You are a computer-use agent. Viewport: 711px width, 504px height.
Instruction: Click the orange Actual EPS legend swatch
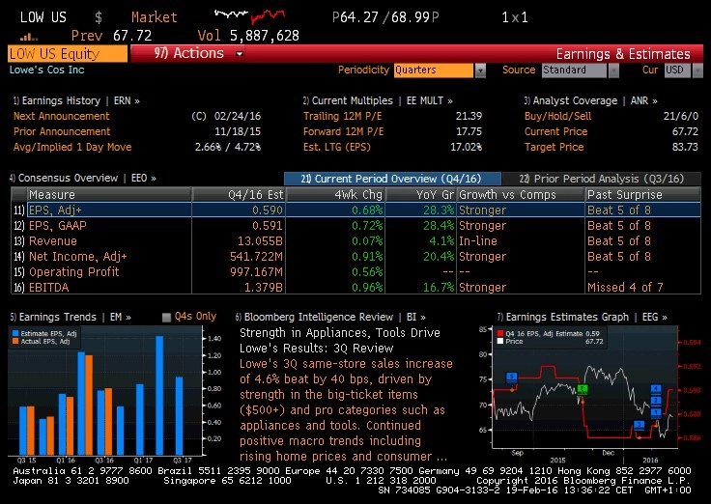pos(15,341)
